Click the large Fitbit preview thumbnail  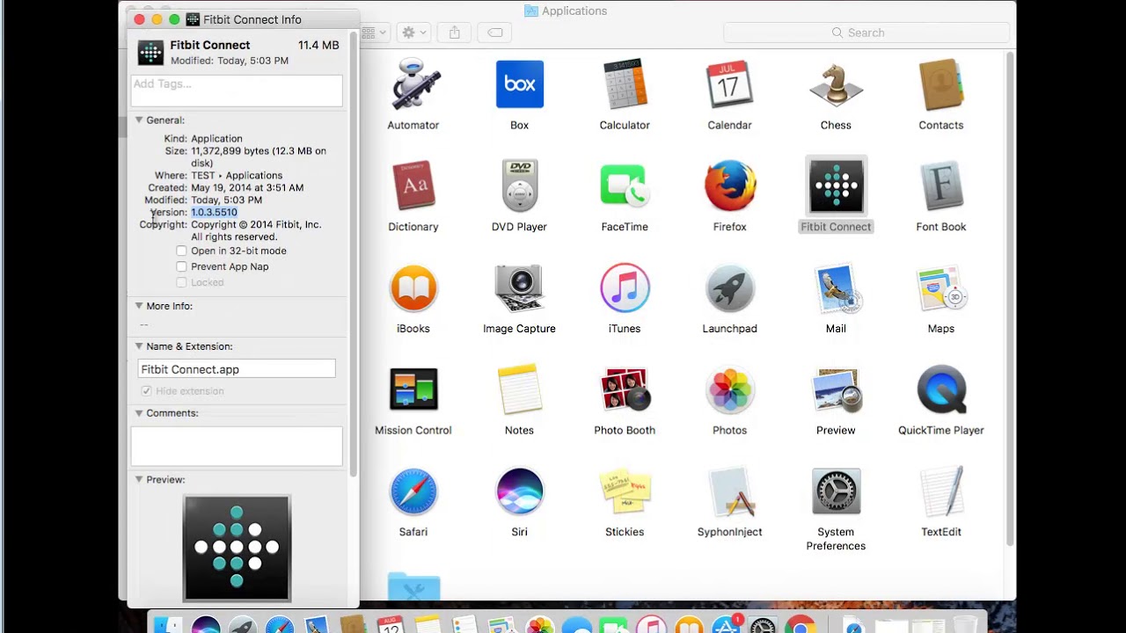(x=237, y=549)
